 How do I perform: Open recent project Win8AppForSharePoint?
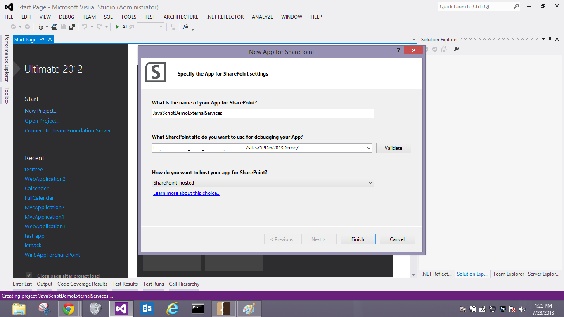pos(52,255)
